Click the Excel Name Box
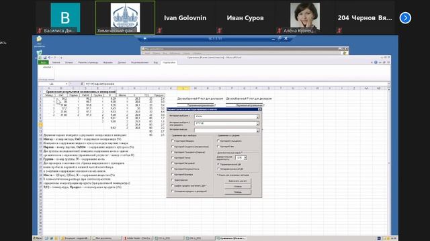Image resolution: width=430 pixels, height=241 pixels. [52, 84]
